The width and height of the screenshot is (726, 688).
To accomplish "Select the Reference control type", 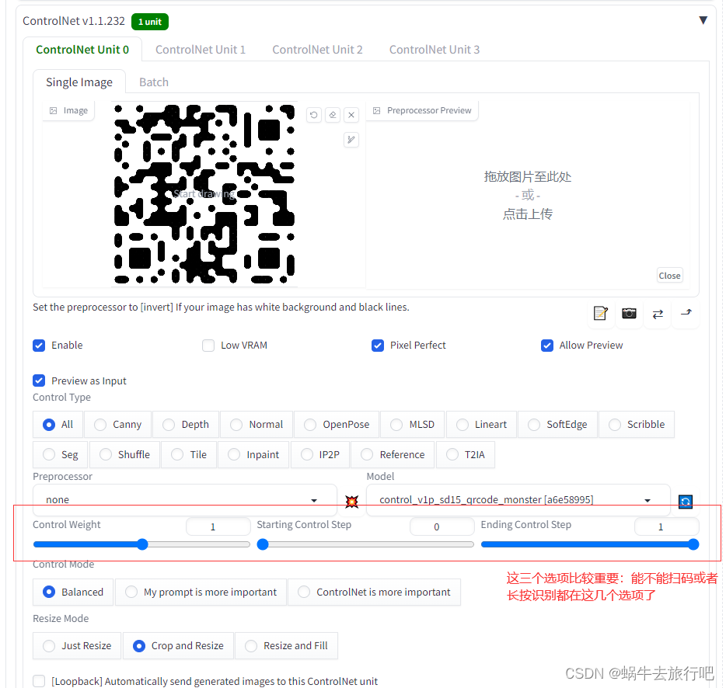I will (x=393, y=455).
